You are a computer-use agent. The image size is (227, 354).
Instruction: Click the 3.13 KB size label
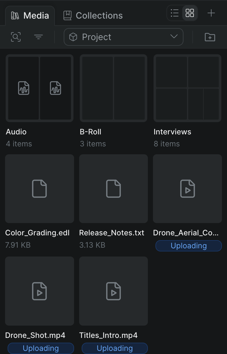tap(92, 245)
